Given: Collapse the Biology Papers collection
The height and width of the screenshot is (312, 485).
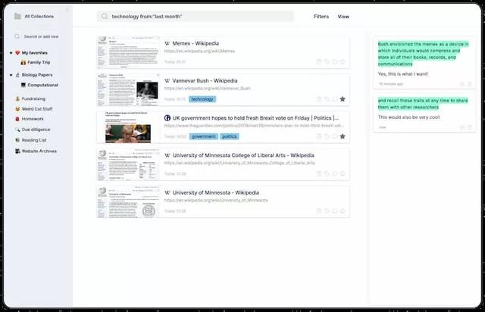Looking at the screenshot, I should point(11,76).
